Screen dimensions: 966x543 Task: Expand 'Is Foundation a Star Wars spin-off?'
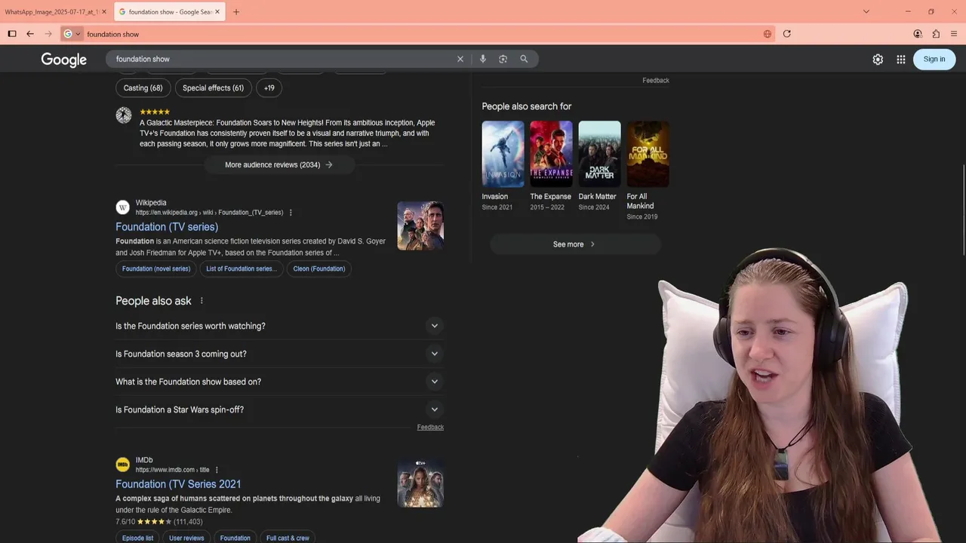coord(279,410)
